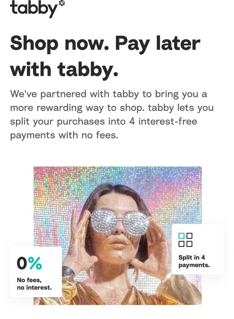
Task: Click the four-squares split payment icon
Action: [185, 240]
